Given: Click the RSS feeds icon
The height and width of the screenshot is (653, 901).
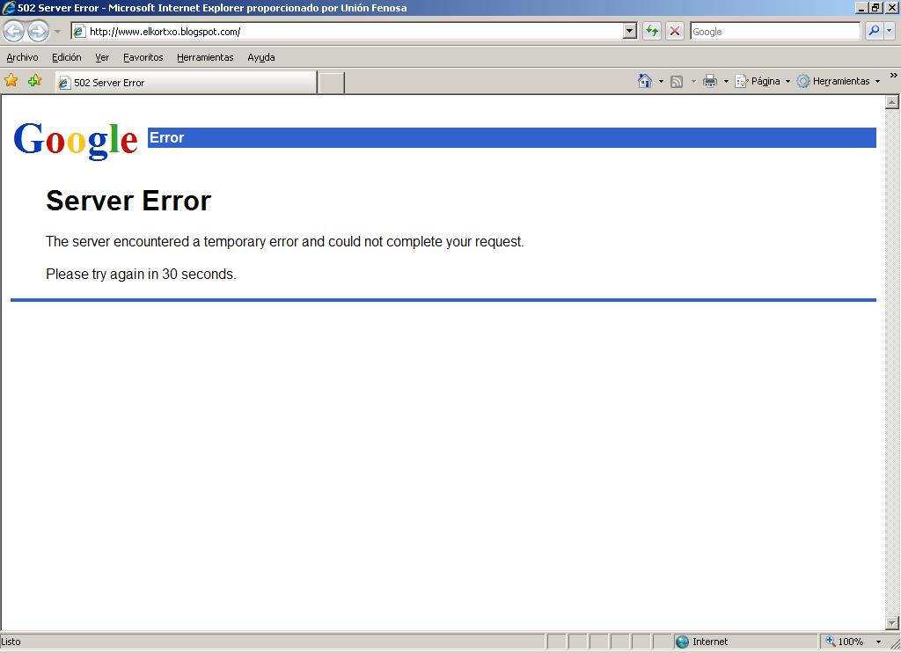Looking at the screenshot, I should tap(677, 82).
